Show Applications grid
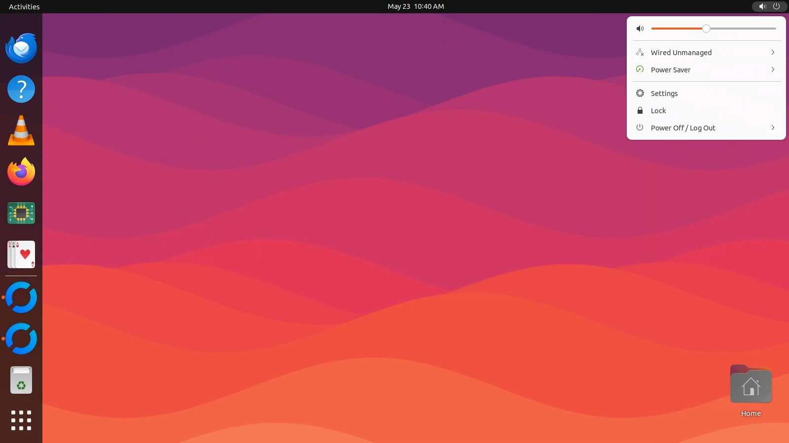 (x=21, y=420)
